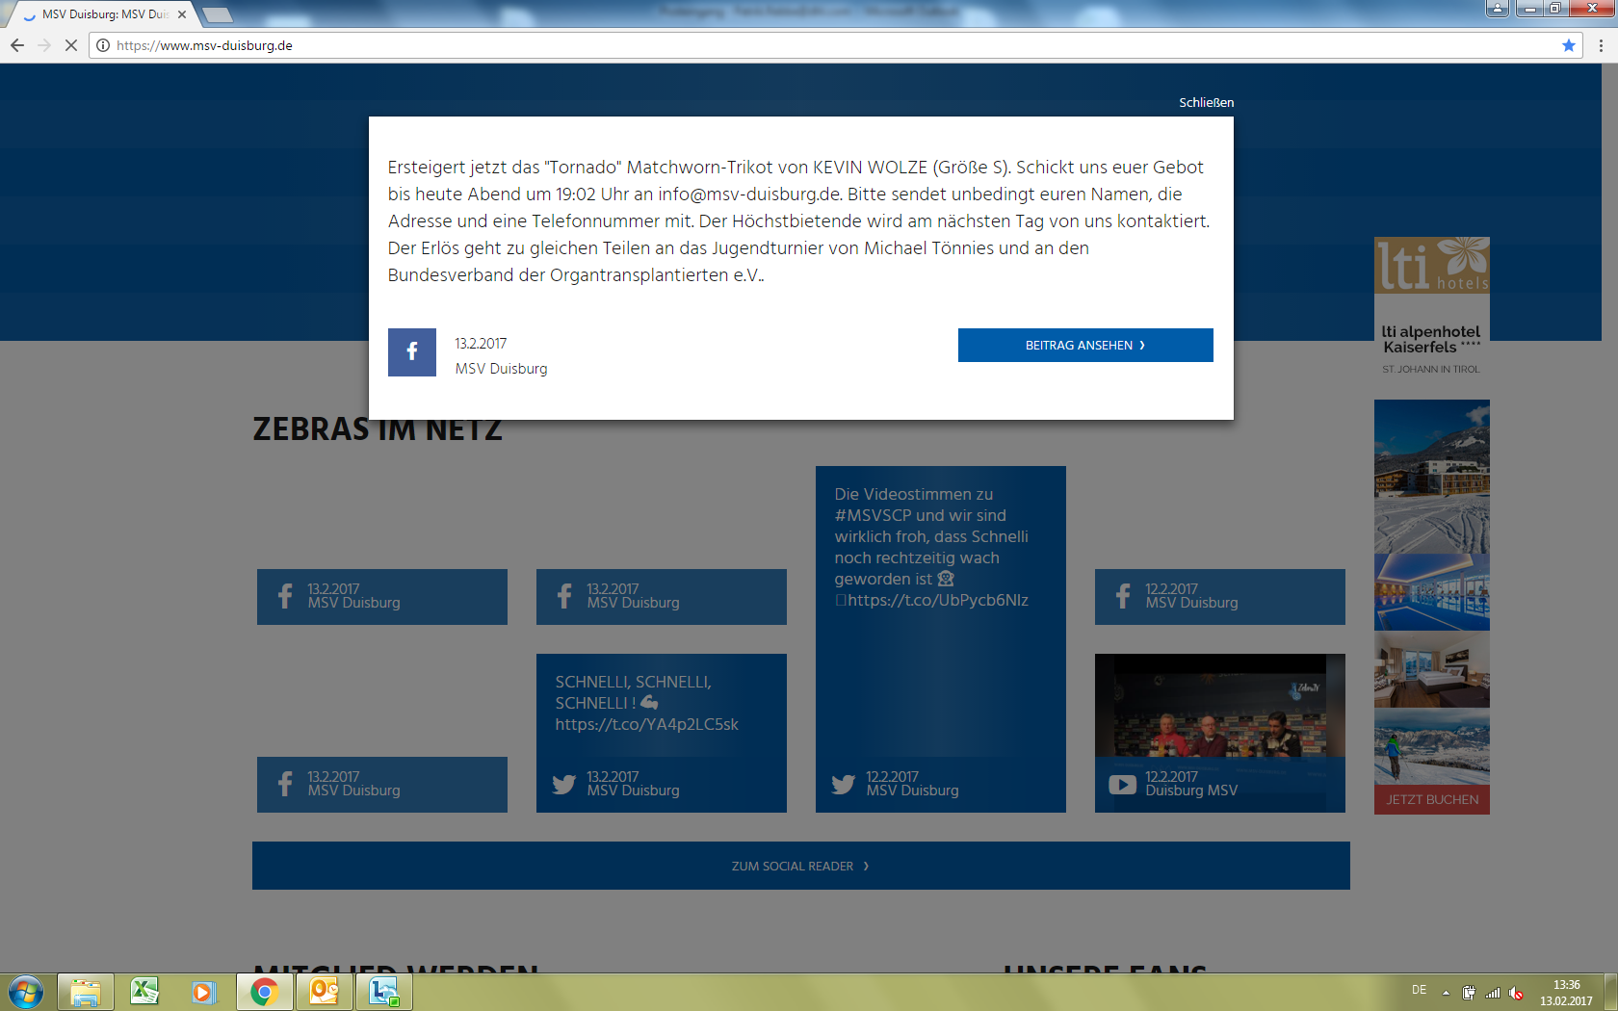Click the address bar URL field

[833, 45]
